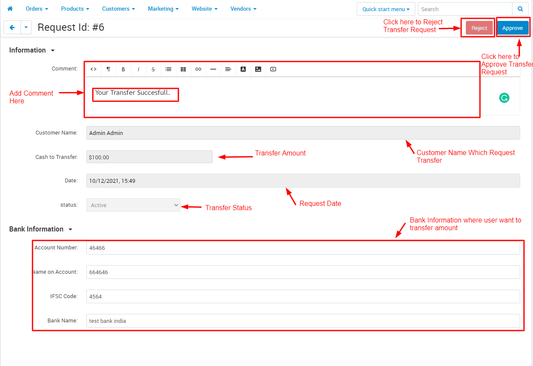Toggle strikethrough formatting in comment editor
Image resolution: width=533 pixels, height=366 pixels.
[x=153, y=69]
